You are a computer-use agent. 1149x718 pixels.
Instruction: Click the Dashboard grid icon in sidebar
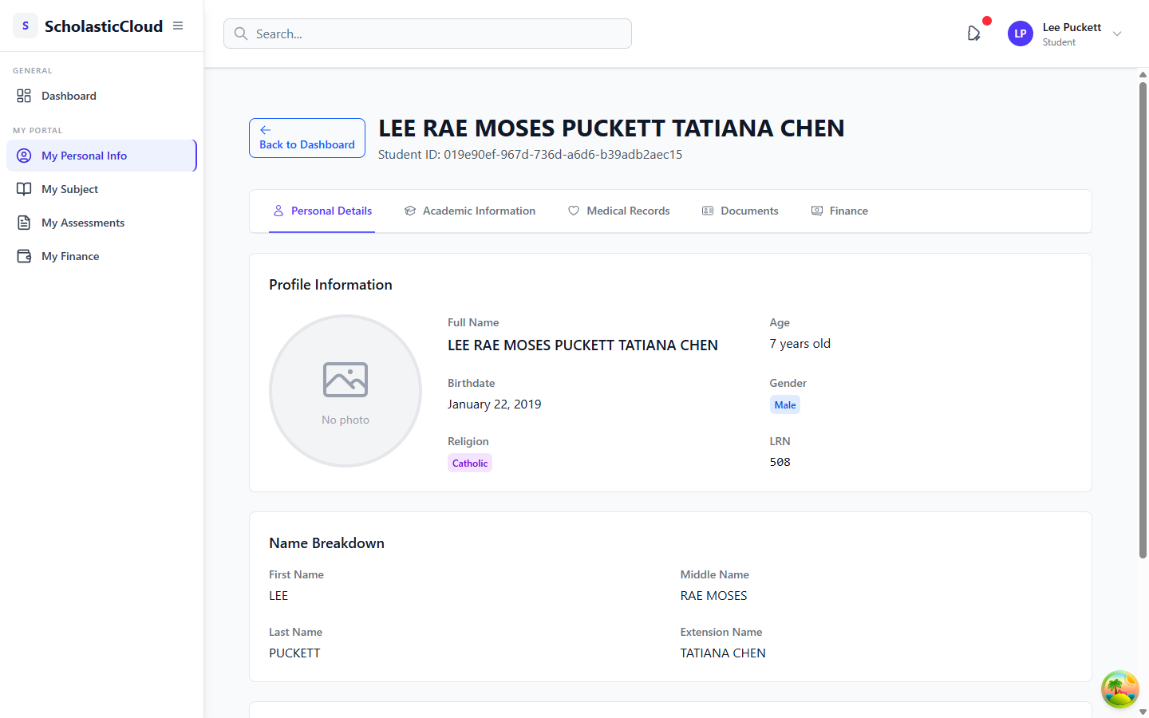(x=24, y=96)
